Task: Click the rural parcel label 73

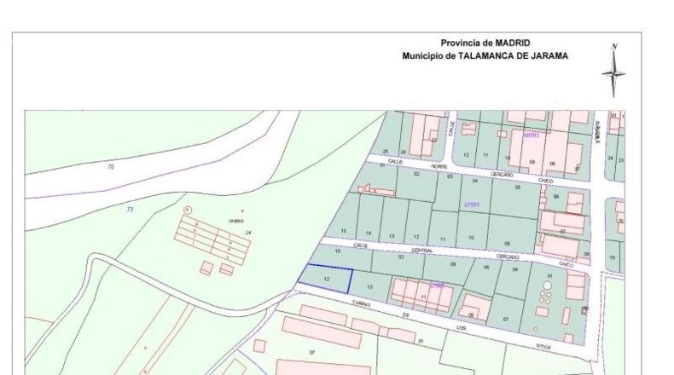Action: coord(130,209)
